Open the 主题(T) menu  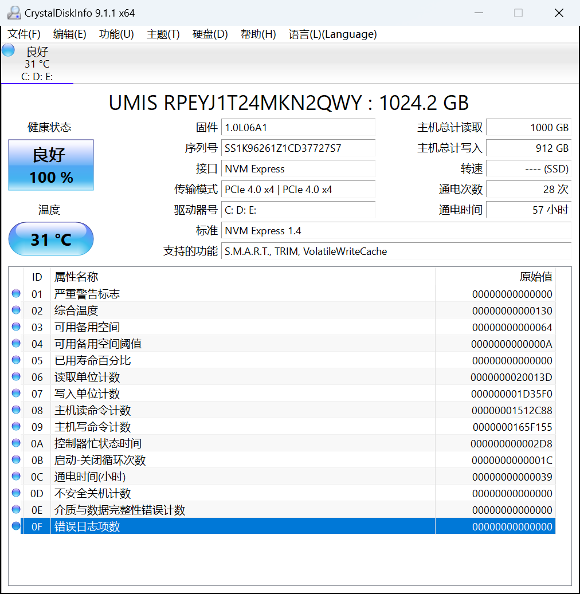click(x=163, y=34)
